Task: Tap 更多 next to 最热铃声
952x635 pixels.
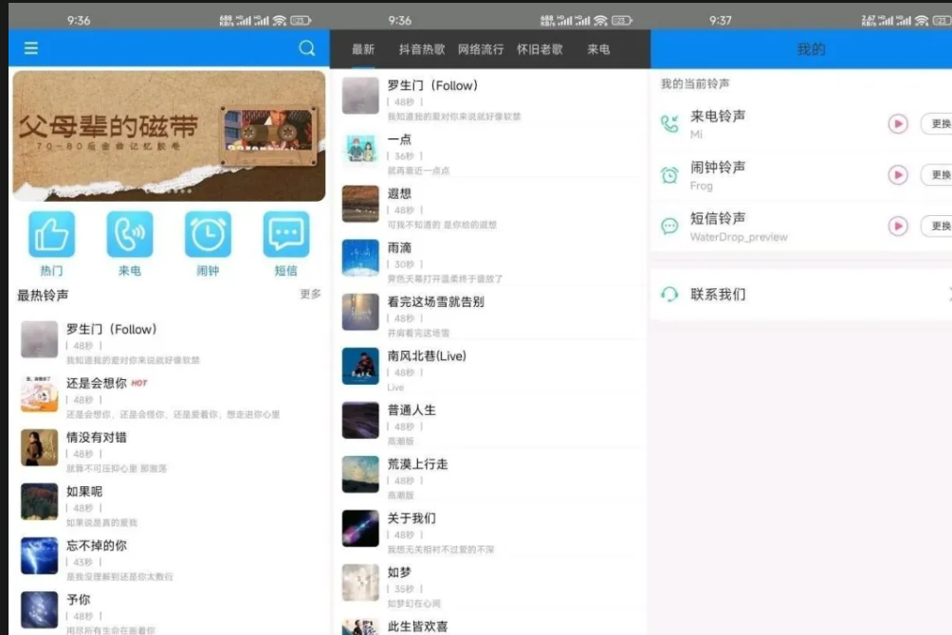Action: click(x=310, y=294)
